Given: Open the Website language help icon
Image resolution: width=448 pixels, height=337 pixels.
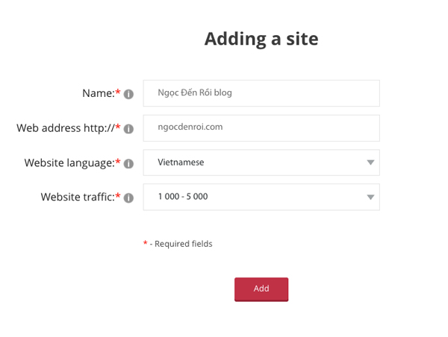Looking at the screenshot, I should click(128, 164).
